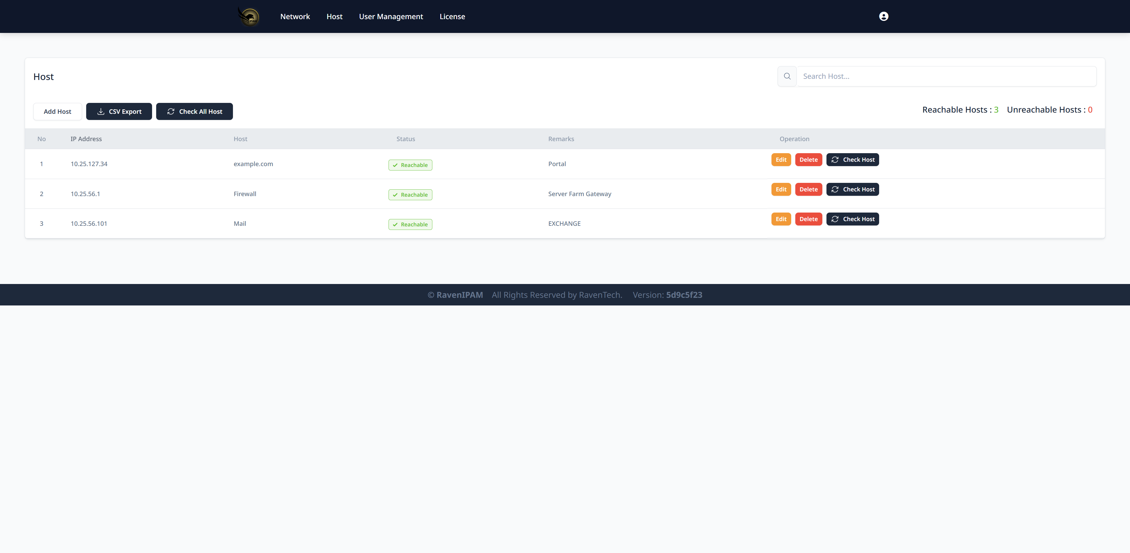The width and height of the screenshot is (1130, 553).
Task: Click the Server Farm Gateway remark
Action: (x=579, y=194)
